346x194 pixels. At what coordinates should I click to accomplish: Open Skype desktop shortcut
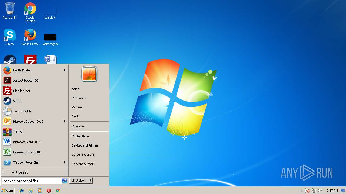10,37
